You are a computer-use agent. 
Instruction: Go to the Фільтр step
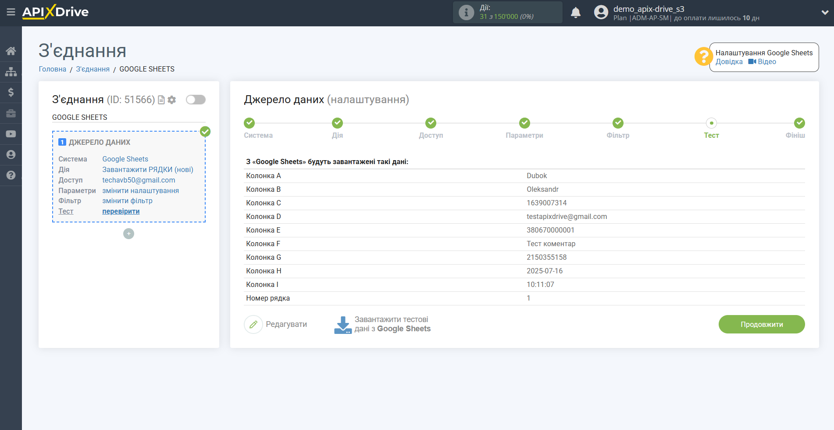(618, 123)
